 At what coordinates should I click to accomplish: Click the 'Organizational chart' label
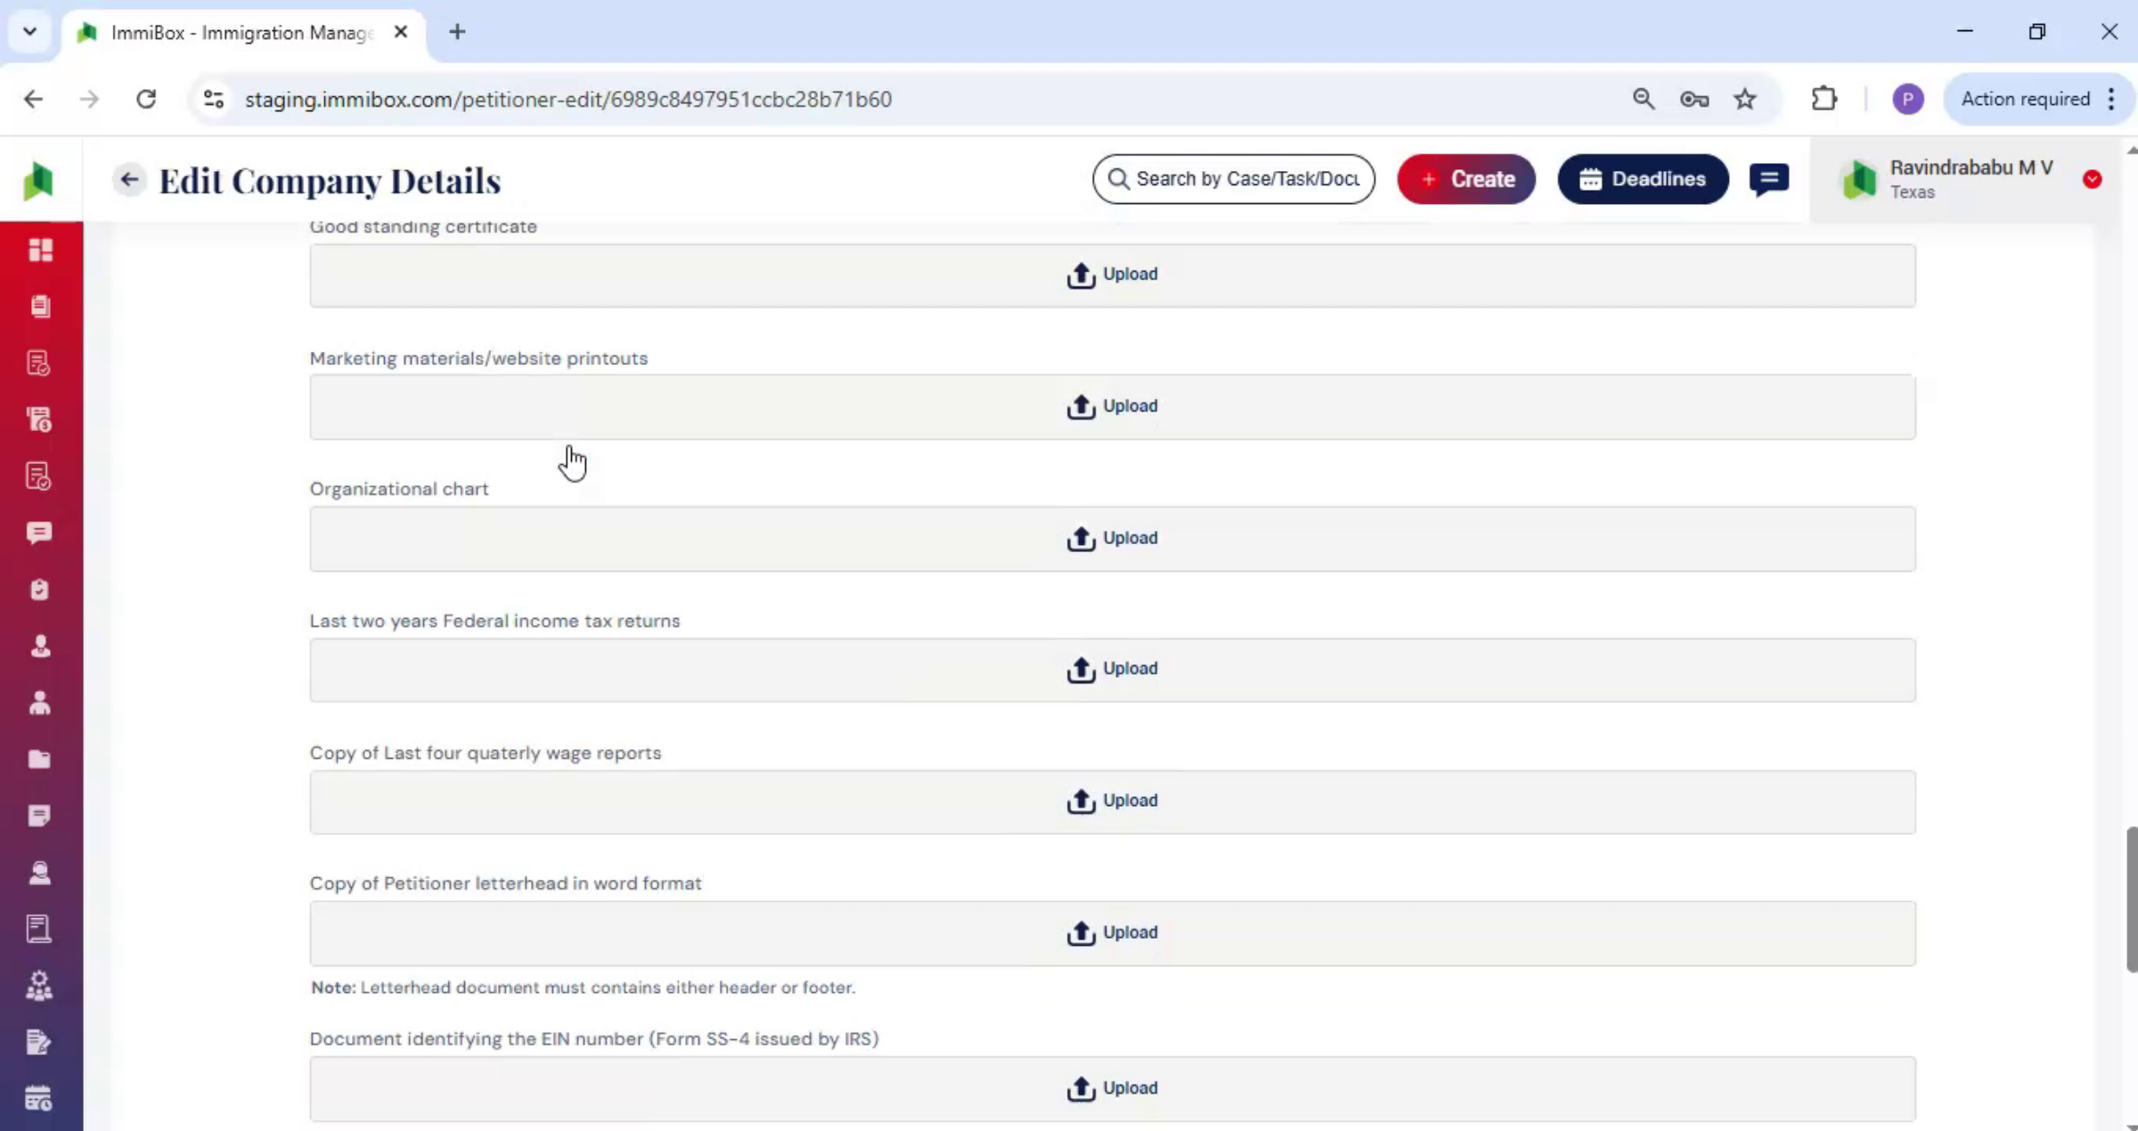[x=399, y=489]
